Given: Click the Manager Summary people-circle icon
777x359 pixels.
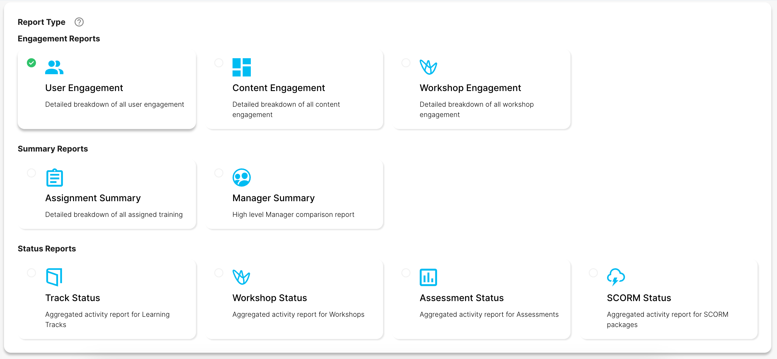Looking at the screenshot, I should 242,178.
